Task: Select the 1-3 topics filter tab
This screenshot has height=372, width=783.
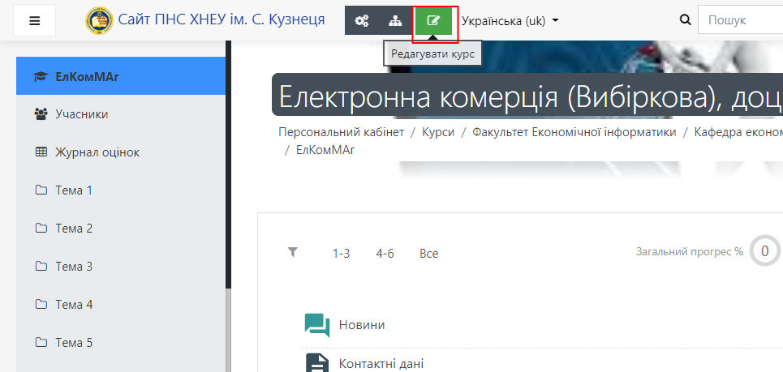Action: (x=341, y=254)
